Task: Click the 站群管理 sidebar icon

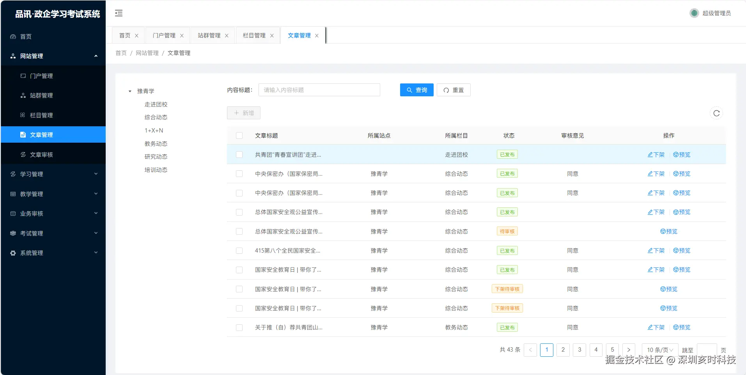Action: (23, 96)
